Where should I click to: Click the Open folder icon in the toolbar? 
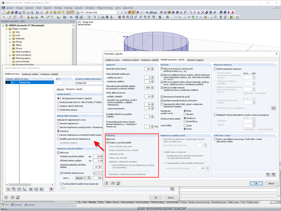(x=8, y=12)
